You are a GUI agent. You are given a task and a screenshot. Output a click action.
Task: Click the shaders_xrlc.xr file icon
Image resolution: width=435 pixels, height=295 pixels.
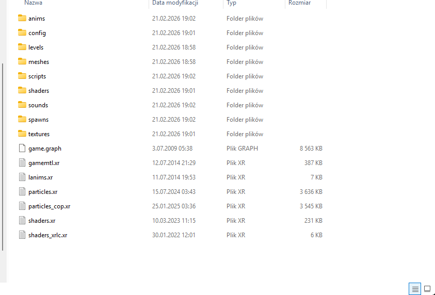pos(22,235)
